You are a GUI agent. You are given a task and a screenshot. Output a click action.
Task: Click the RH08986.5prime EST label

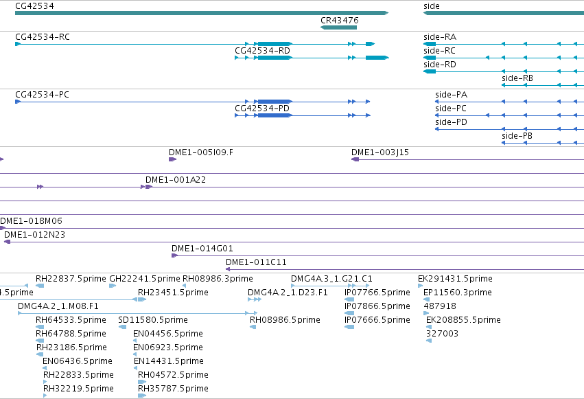point(285,320)
